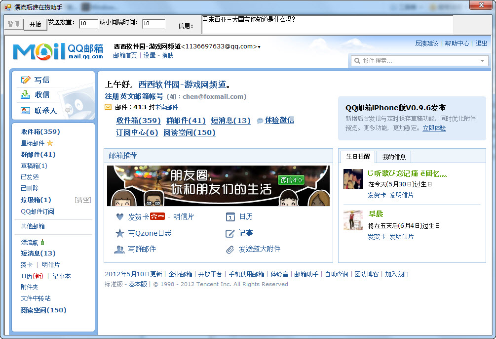Open QQ邮件订阅 in the sidebar
This screenshot has width=496, height=339.
tap(38, 212)
